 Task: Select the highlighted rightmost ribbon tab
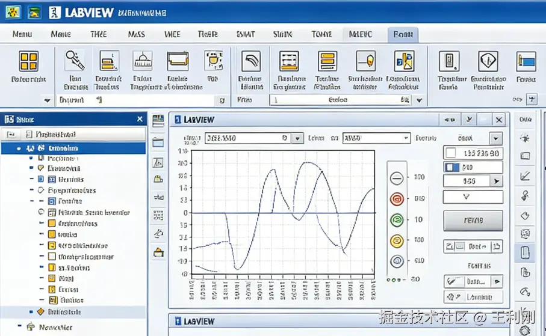(403, 35)
